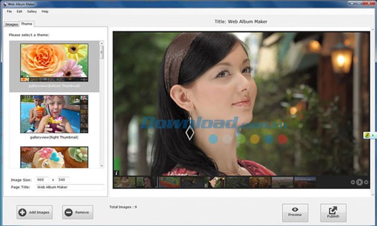The image size is (377, 226).
Task: Click the main preview image of woman
Action: tap(241, 104)
